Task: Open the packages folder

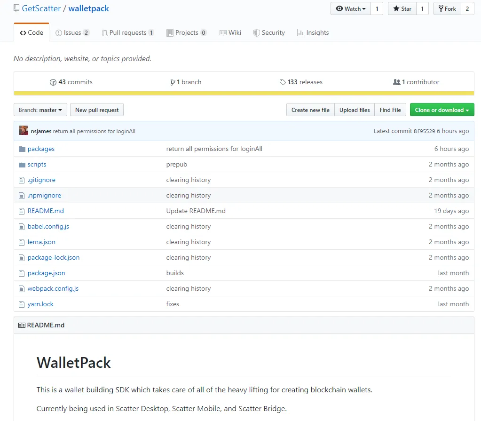Action: pos(41,149)
